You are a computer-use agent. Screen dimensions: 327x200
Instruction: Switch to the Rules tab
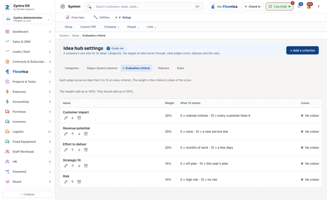pos(181,68)
